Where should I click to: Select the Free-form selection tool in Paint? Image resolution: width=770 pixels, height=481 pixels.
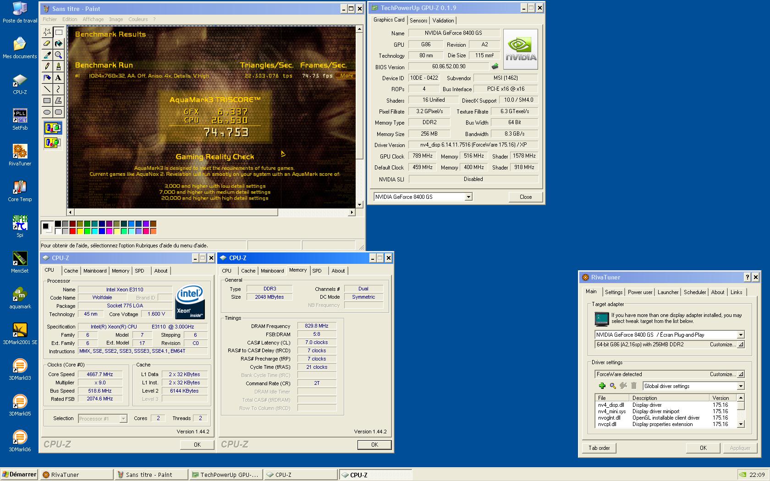click(x=47, y=32)
